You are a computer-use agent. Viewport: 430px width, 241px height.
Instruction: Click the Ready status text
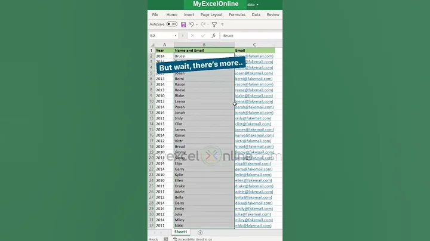[x=153, y=239]
